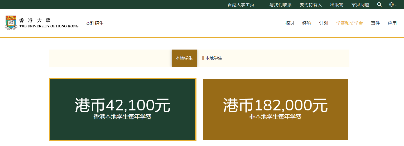This screenshot has height=146, width=404.
Task: Open the 香港大学主页 link
Action: tap(241, 5)
